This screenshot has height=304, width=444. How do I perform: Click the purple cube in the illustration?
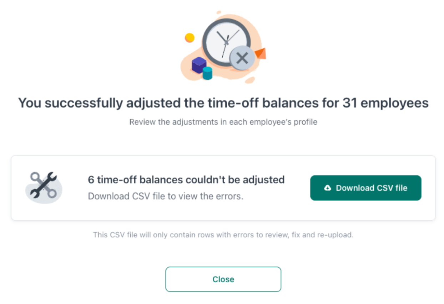(x=199, y=65)
